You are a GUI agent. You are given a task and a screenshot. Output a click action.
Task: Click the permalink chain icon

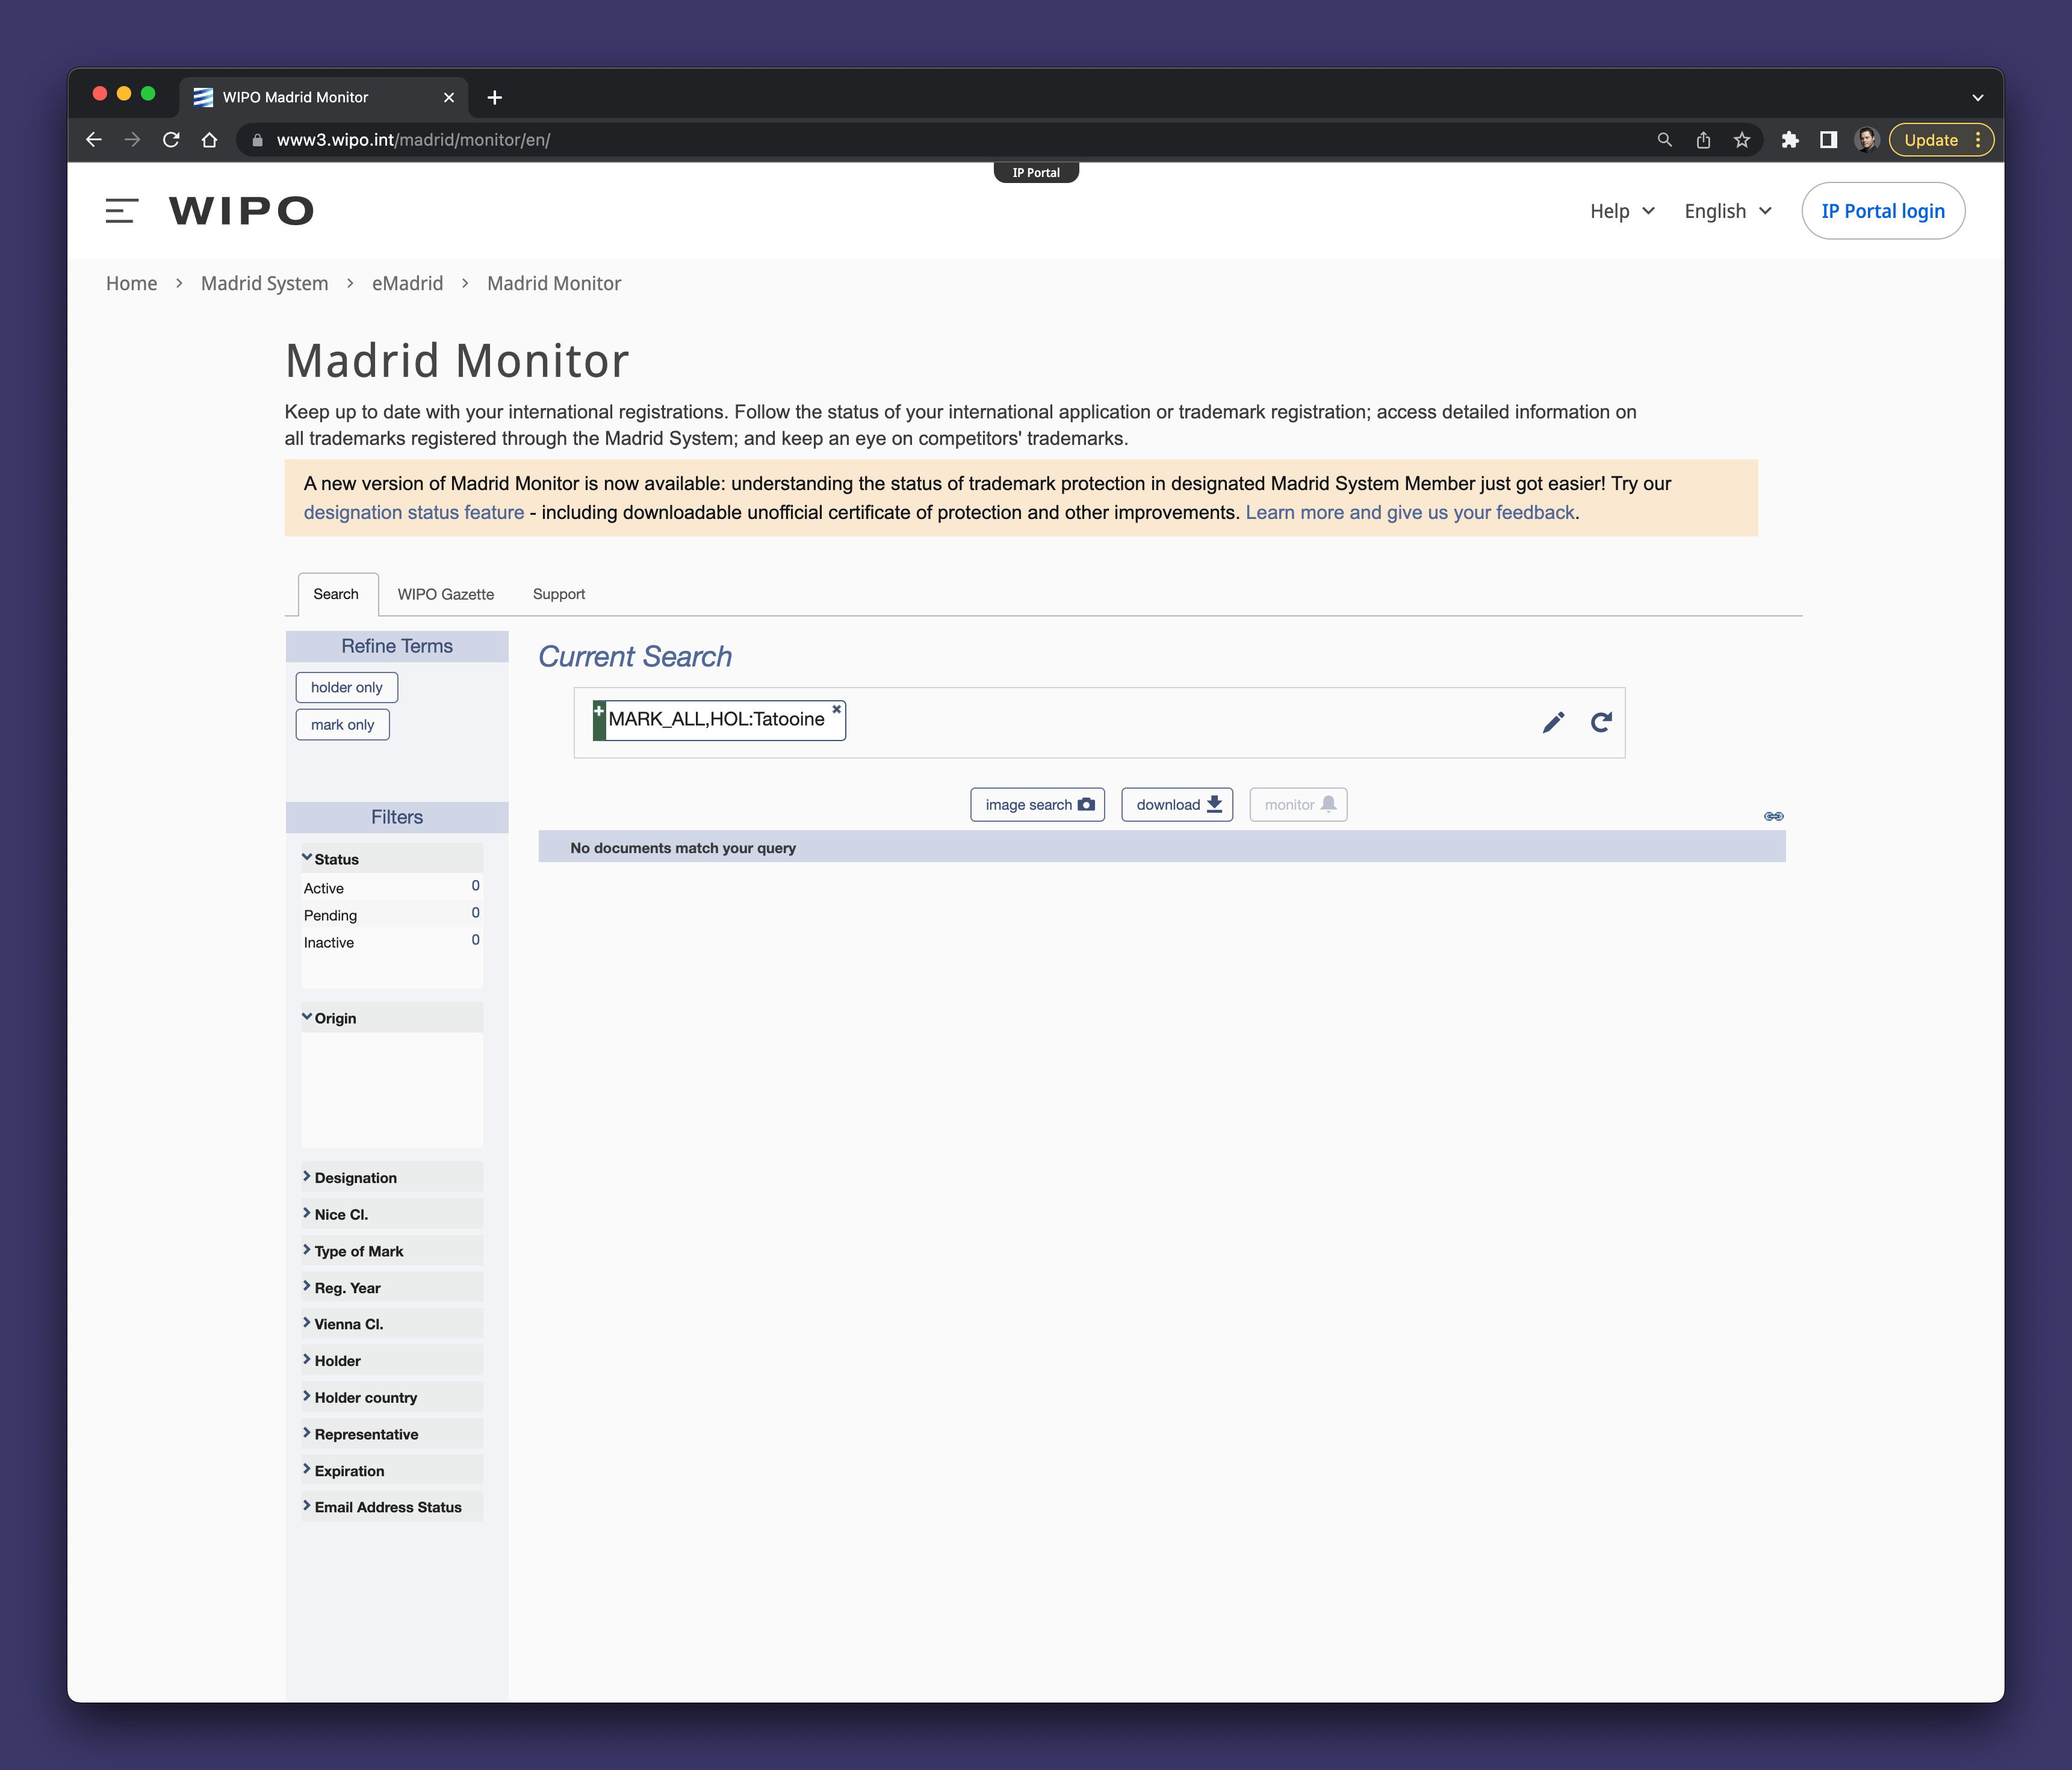(x=1773, y=816)
